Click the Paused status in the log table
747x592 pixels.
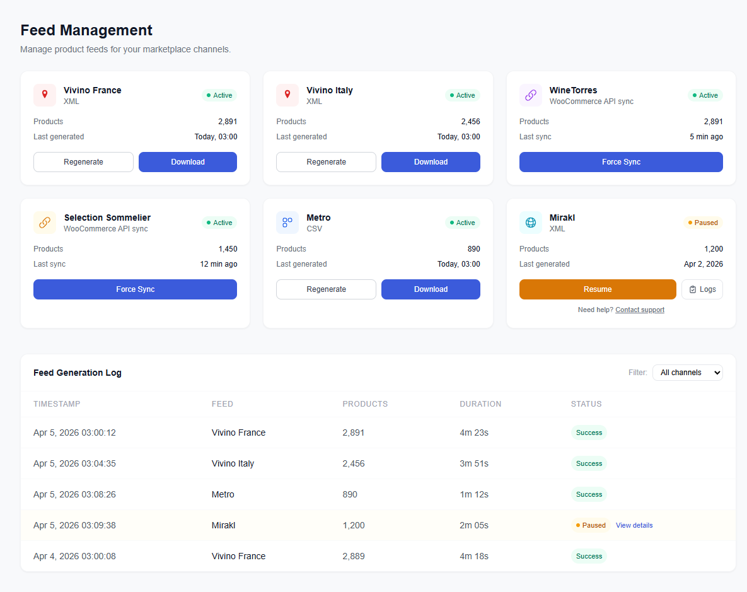point(590,525)
